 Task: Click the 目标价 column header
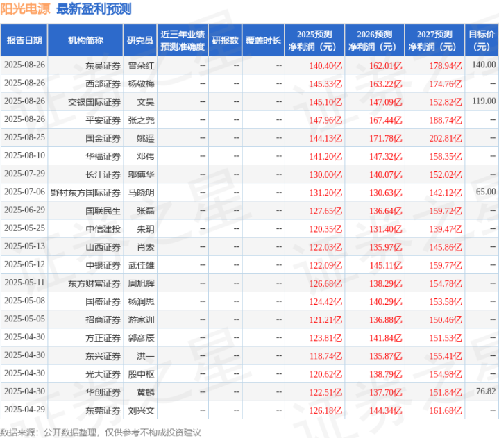tap(482, 40)
